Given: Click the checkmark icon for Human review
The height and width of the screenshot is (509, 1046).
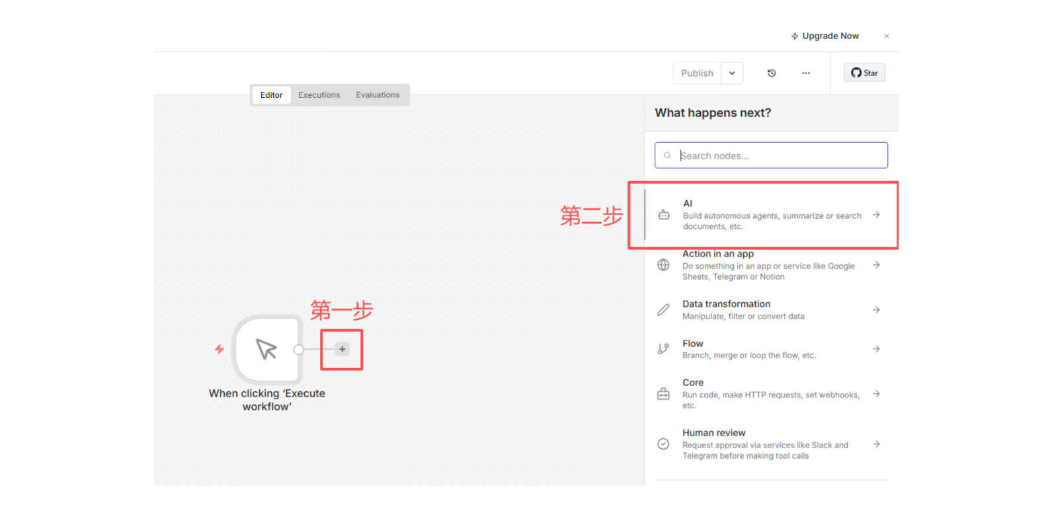Looking at the screenshot, I should [x=663, y=444].
